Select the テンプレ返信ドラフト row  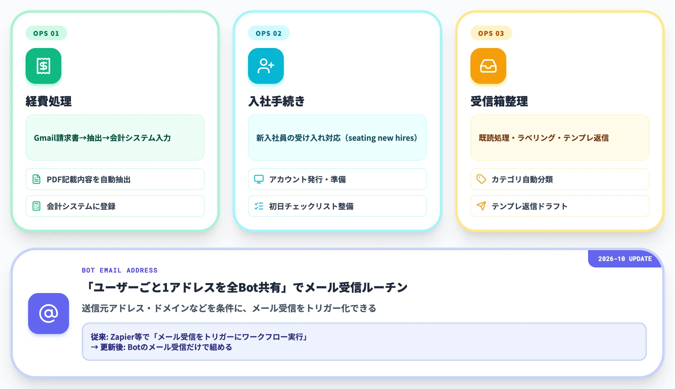[560, 206]
